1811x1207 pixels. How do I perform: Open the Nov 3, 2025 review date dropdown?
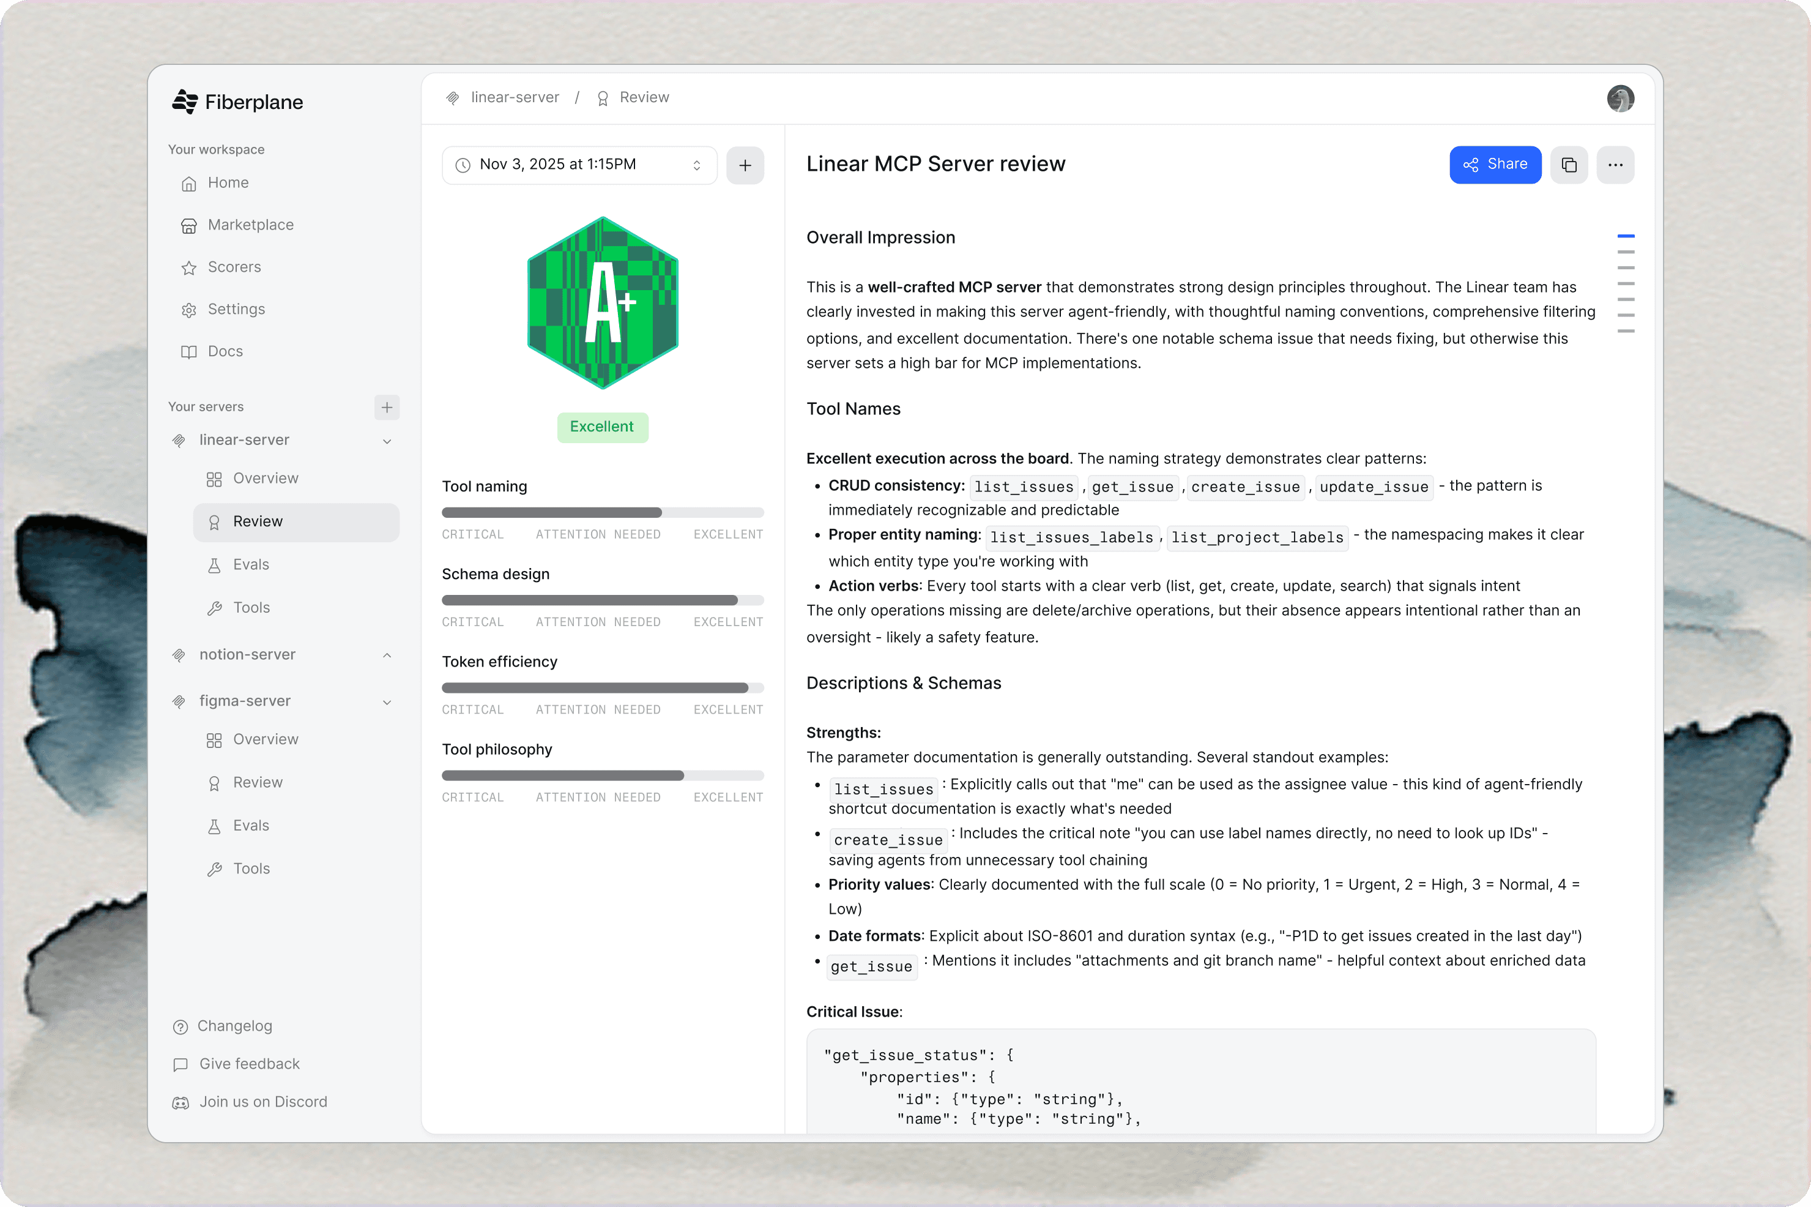[x=579, y=165]
